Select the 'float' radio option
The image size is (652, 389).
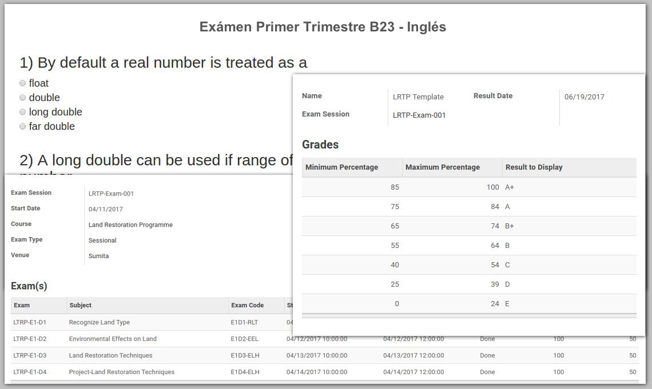coord(23,83)
